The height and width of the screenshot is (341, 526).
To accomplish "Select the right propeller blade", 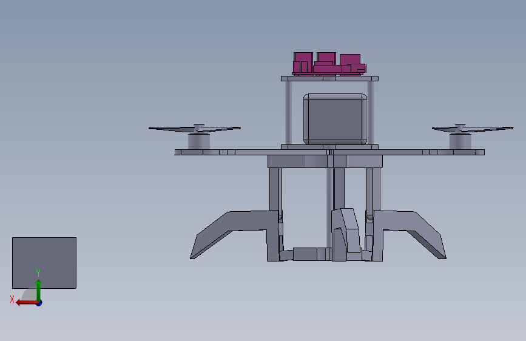I will (473, 129).
